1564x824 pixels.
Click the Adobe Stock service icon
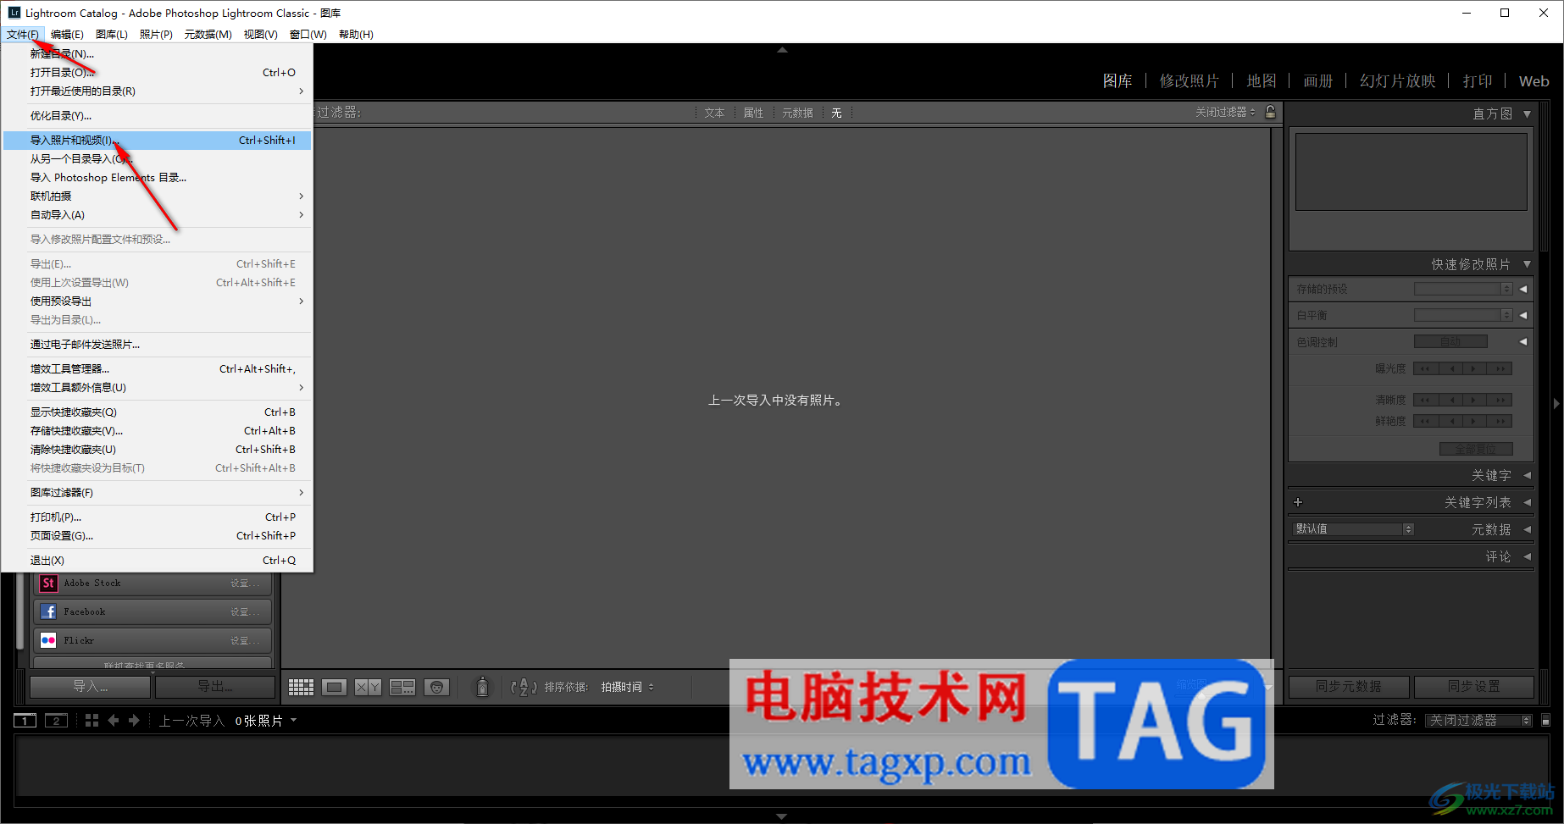point(48,583)
